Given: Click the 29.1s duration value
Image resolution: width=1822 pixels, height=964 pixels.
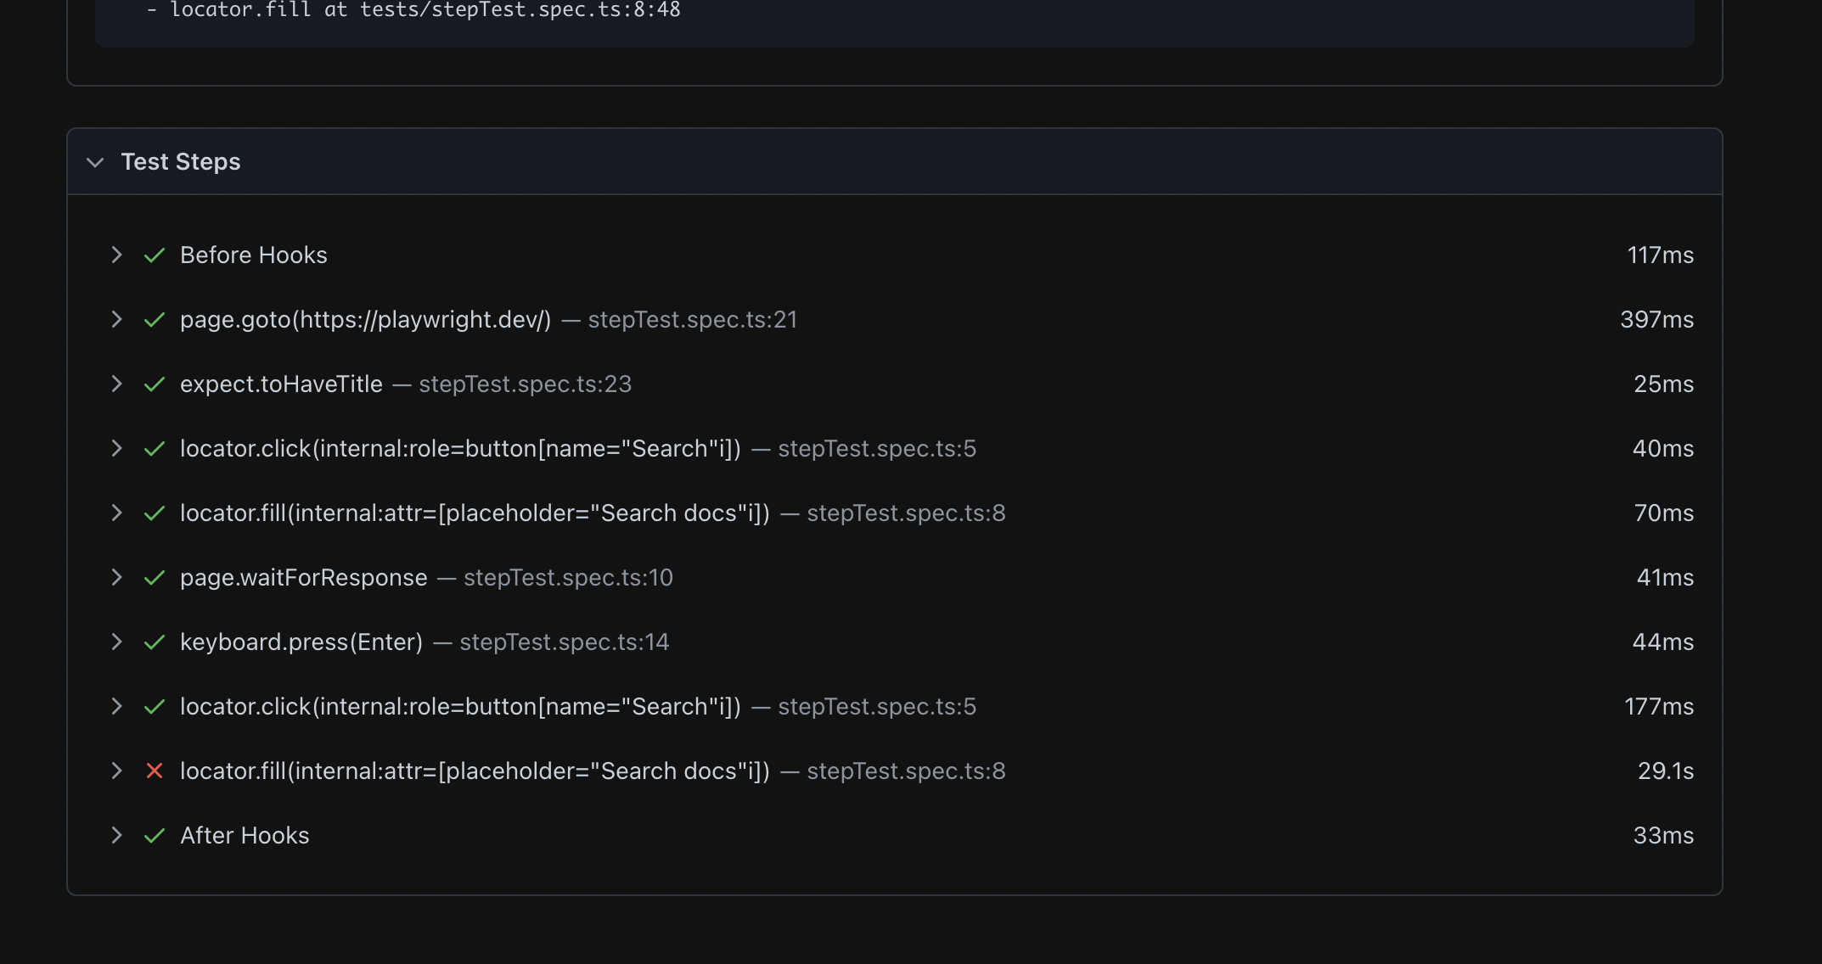Looking at the screenshot, I should (x=1665, y=771).
